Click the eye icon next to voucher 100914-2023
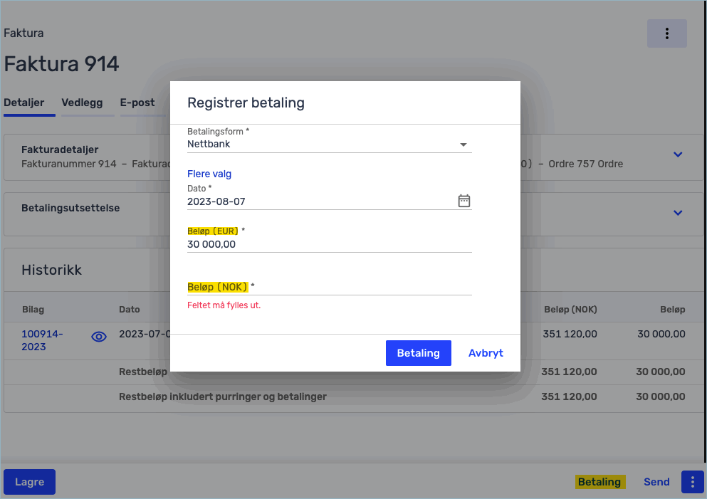The height and width of the screenshot is (499, 707). click(x=99, y=337)
